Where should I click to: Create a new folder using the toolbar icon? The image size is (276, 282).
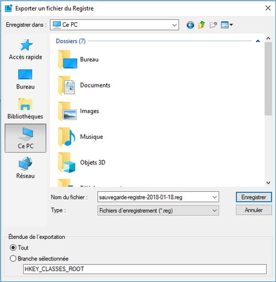point(213,25)
